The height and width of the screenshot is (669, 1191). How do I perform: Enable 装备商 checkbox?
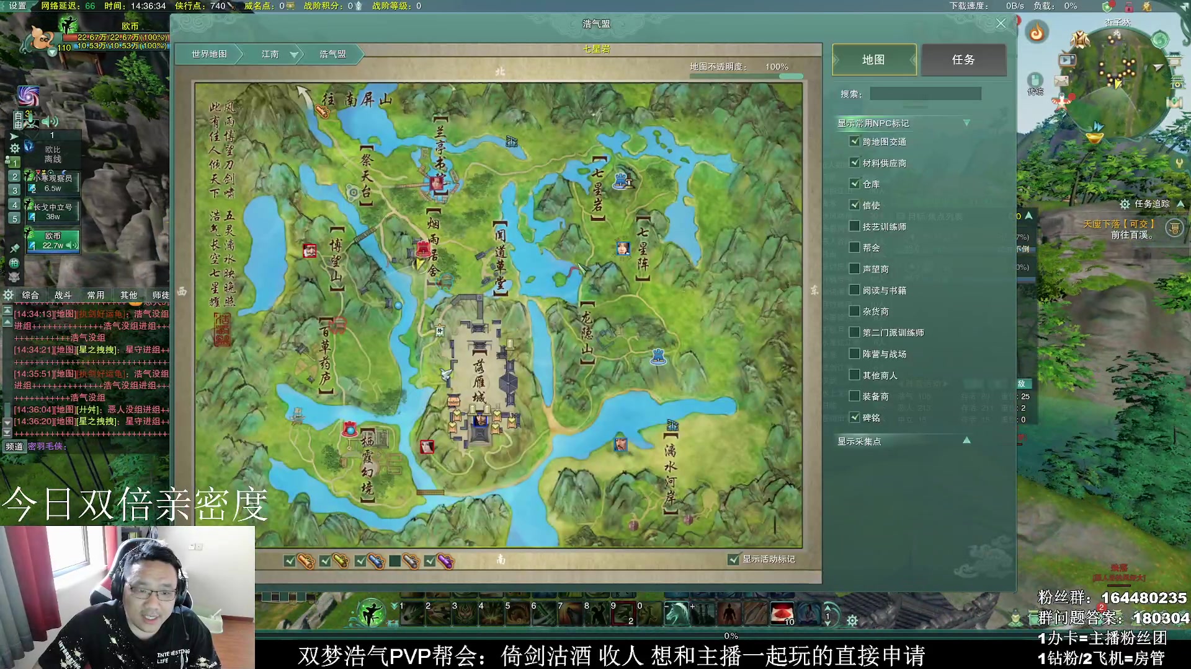[x=855, y=396]
